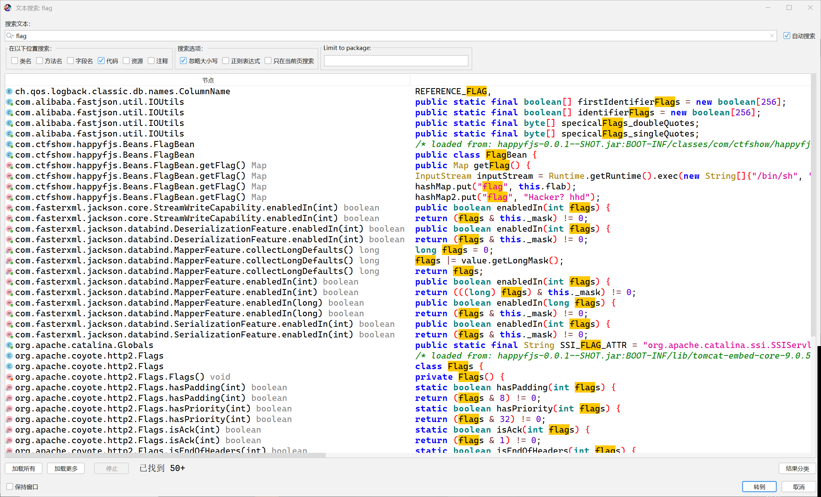Click the static method icon on the first hasPadding(int) row

pyautogui.click(x=9, y=387)
